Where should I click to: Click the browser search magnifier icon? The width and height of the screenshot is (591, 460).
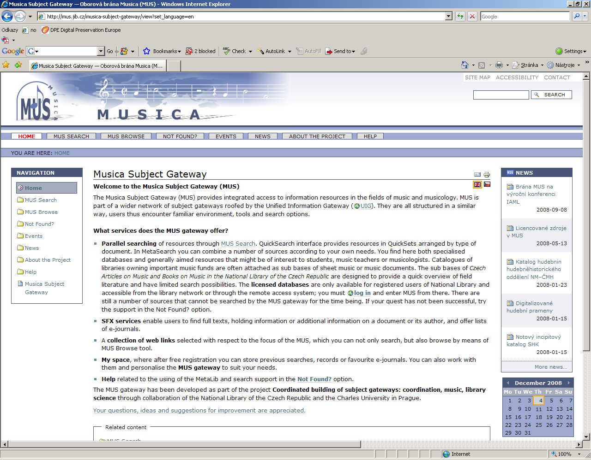click(x=577, y=16)
